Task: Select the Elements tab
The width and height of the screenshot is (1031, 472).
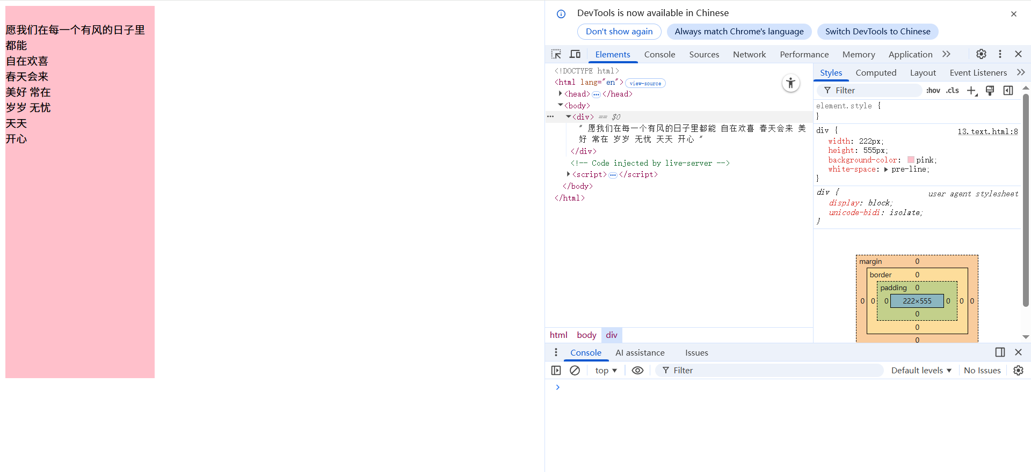Action: [612, 54]
